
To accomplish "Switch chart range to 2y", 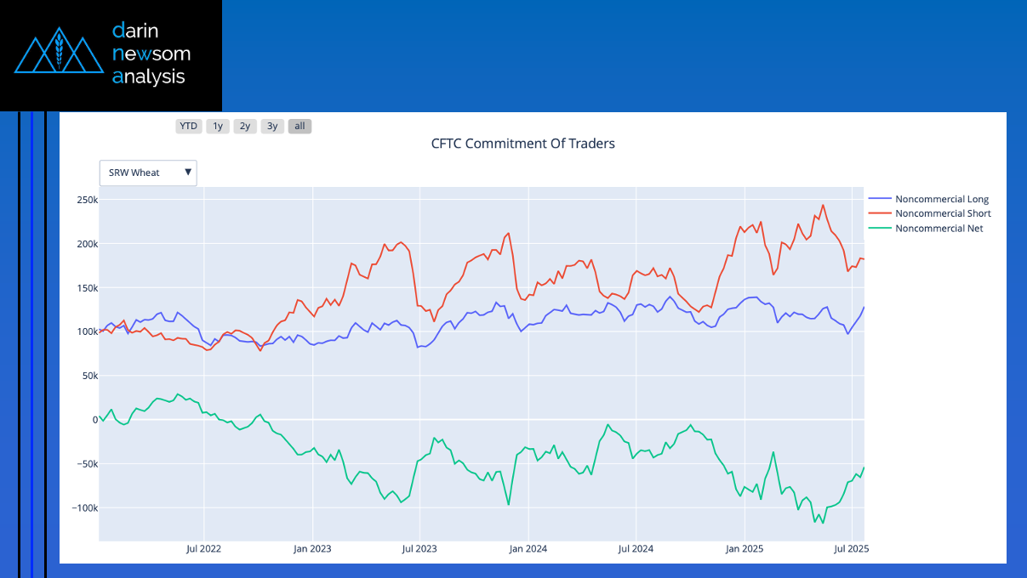I will (245, 126).
